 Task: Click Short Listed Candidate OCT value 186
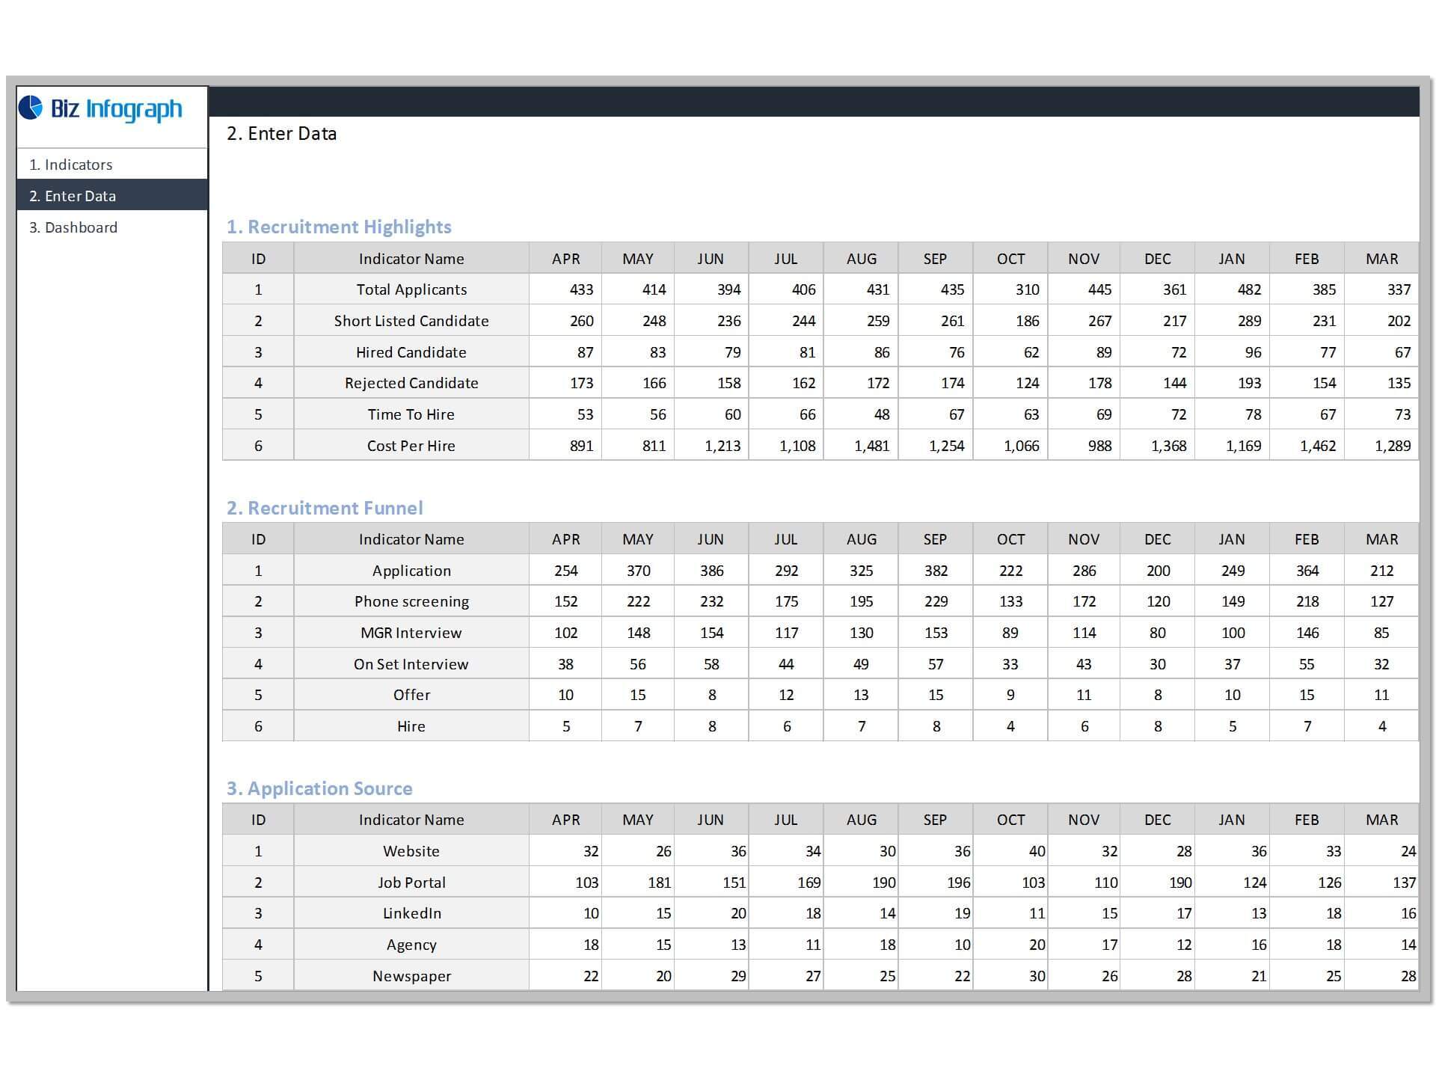point(1010,321)
